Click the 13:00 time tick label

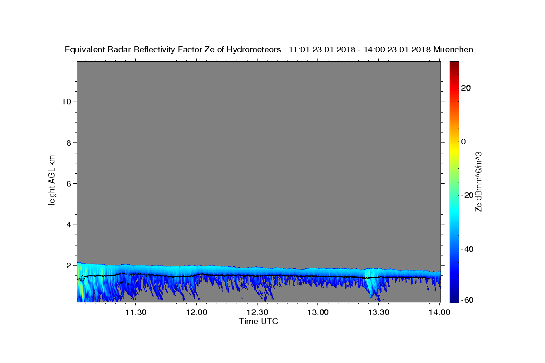coord(318,312)
